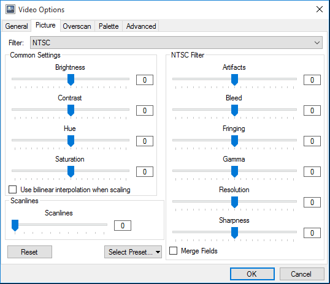Go to the Advanced tab
Screen dimensions: 330x284
click(141, 26)
